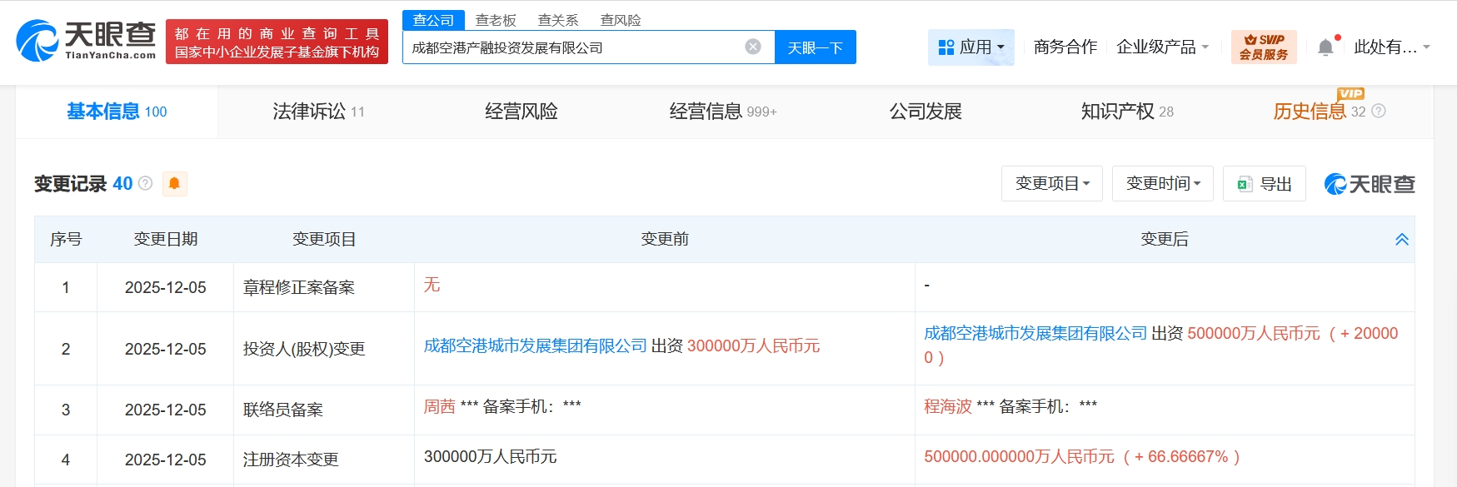Expand the 变更时间 filter dropdown
Screen dimensions: 1457x487
[x=1162, y=183]
